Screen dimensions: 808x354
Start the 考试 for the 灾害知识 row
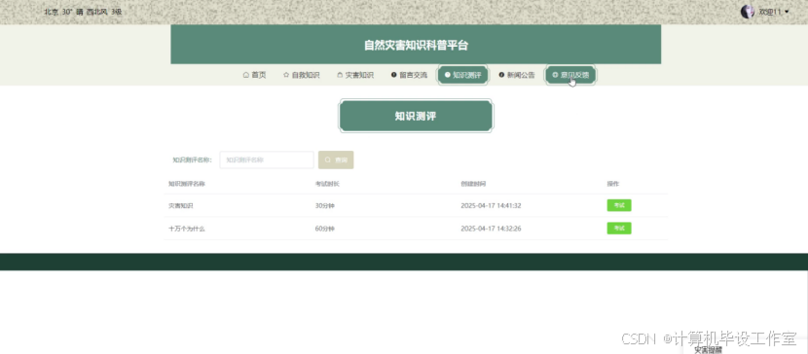(619, 205)
